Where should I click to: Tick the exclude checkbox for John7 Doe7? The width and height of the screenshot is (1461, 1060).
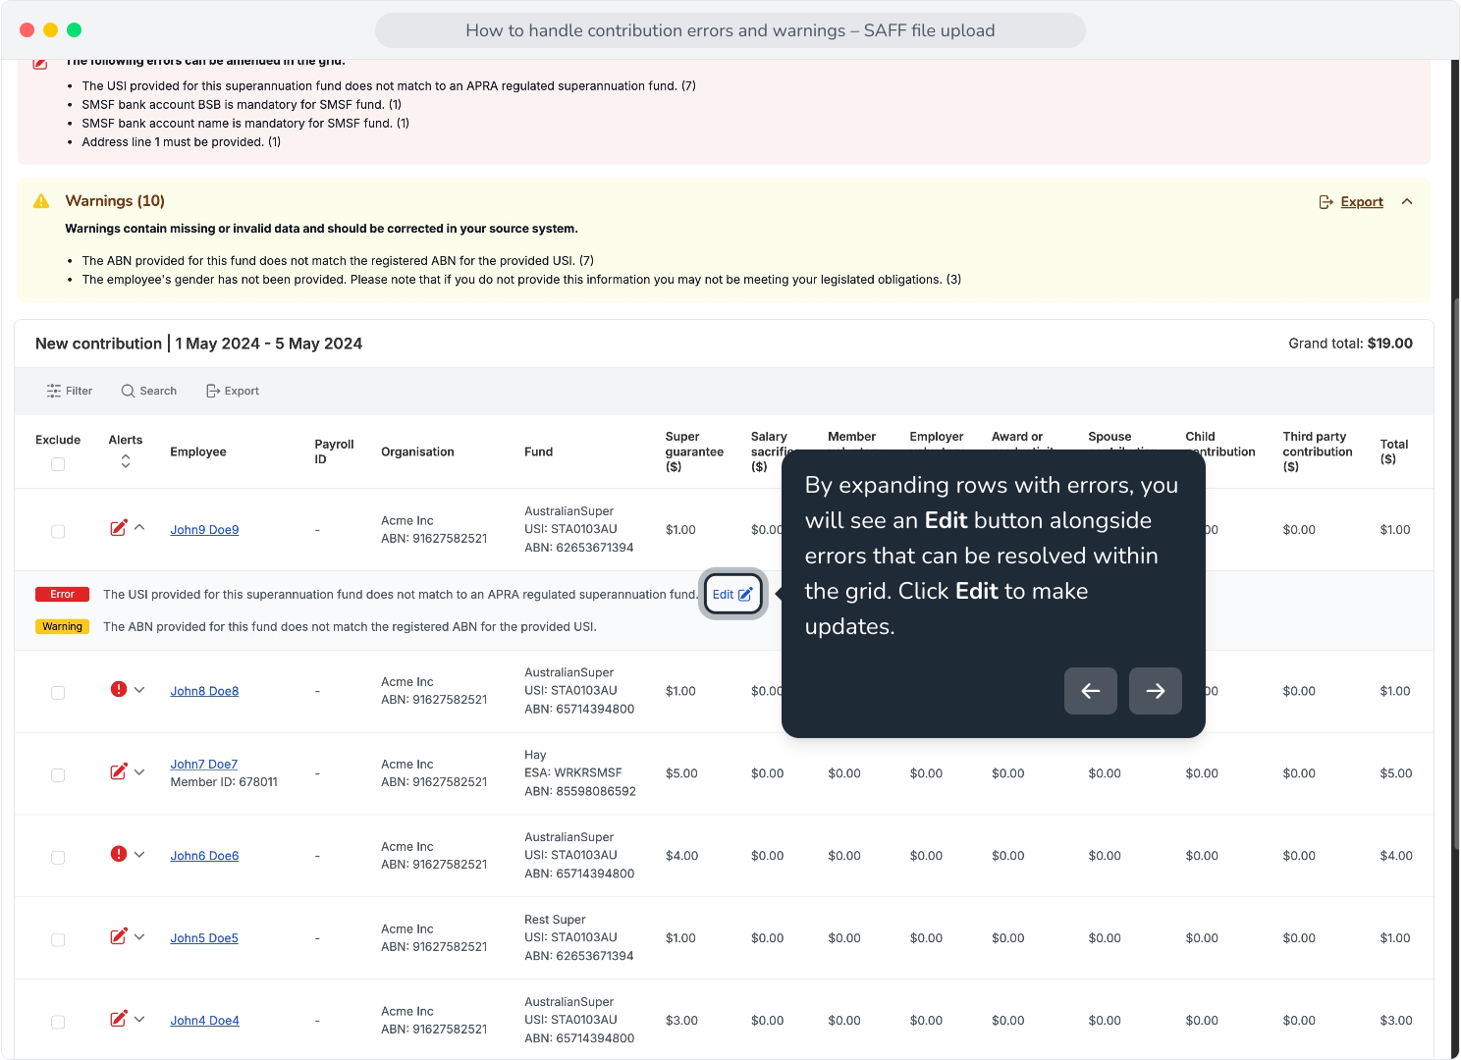[58, 775]
